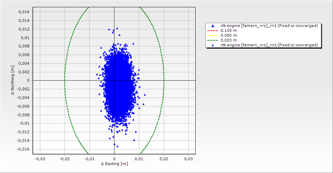
Task: Click the red dashed line legend symbol
Action: (x=213, y=31)
